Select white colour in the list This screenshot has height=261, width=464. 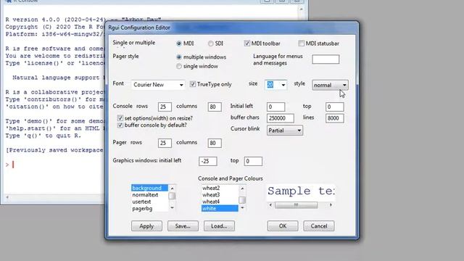[220, 208]
